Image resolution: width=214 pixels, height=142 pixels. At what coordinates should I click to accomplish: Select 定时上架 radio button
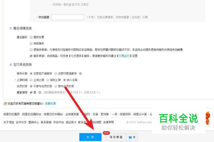[x=48, y=80]
